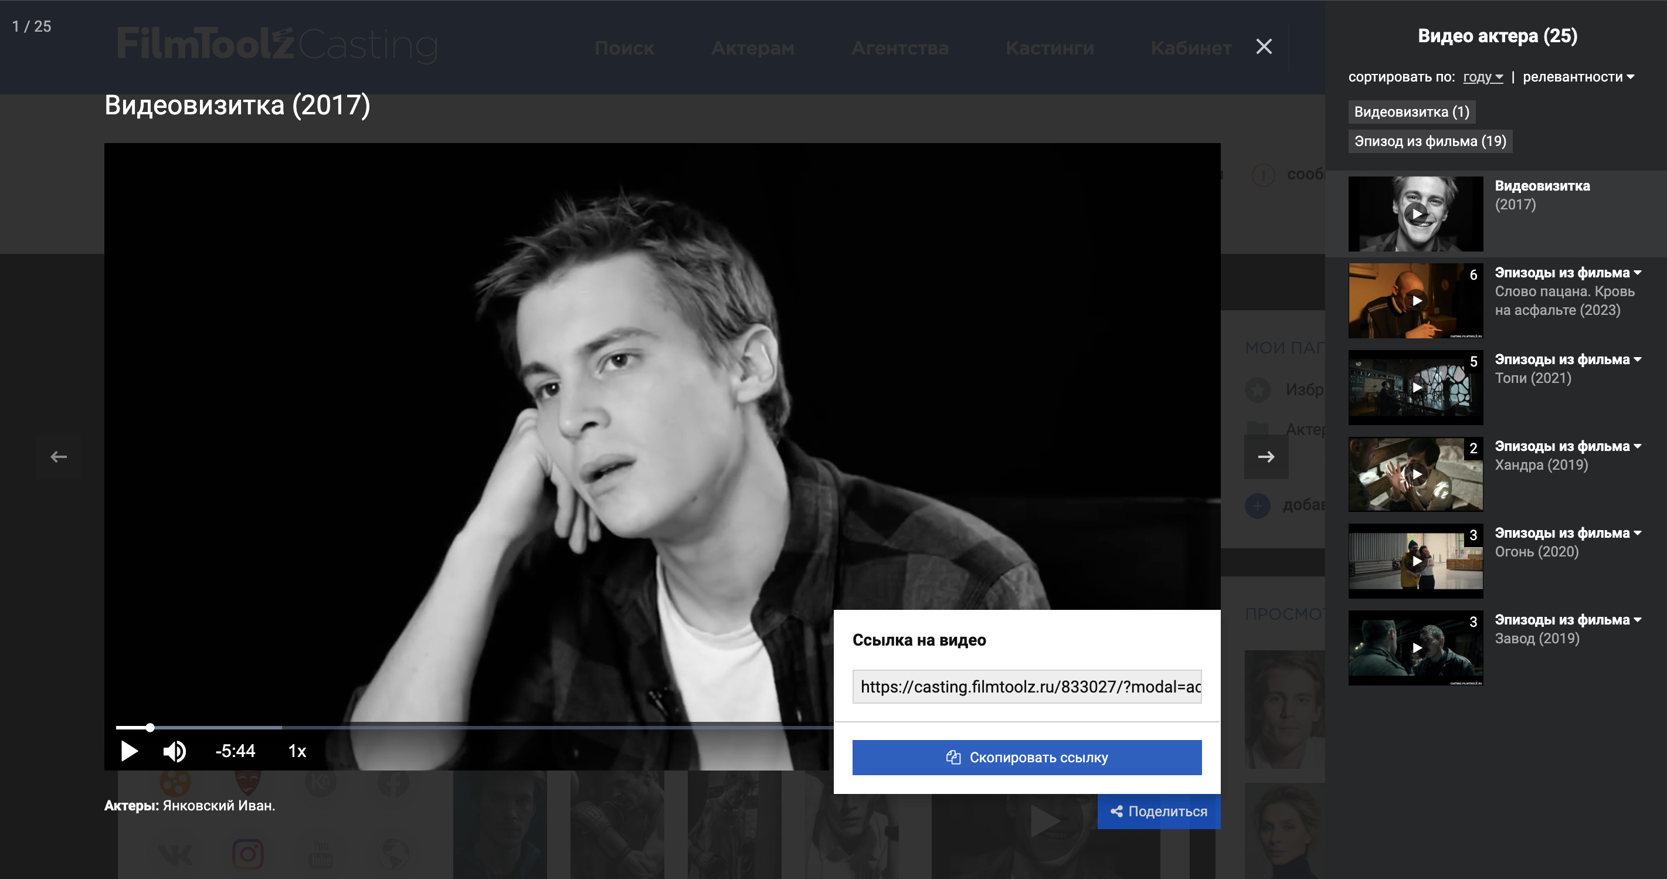Viewport: 1667px width, 879px height.
Task: Change playback speed 1x
Action: pyautogui.click(x=297, y=751)
